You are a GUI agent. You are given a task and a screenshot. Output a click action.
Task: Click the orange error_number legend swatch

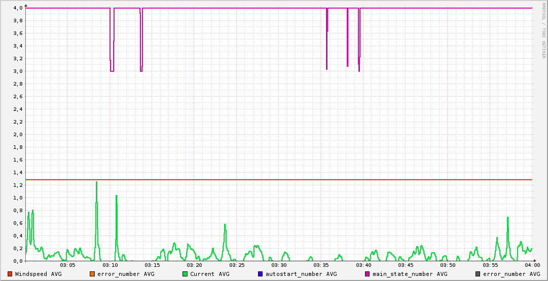(x=92, y=274)
